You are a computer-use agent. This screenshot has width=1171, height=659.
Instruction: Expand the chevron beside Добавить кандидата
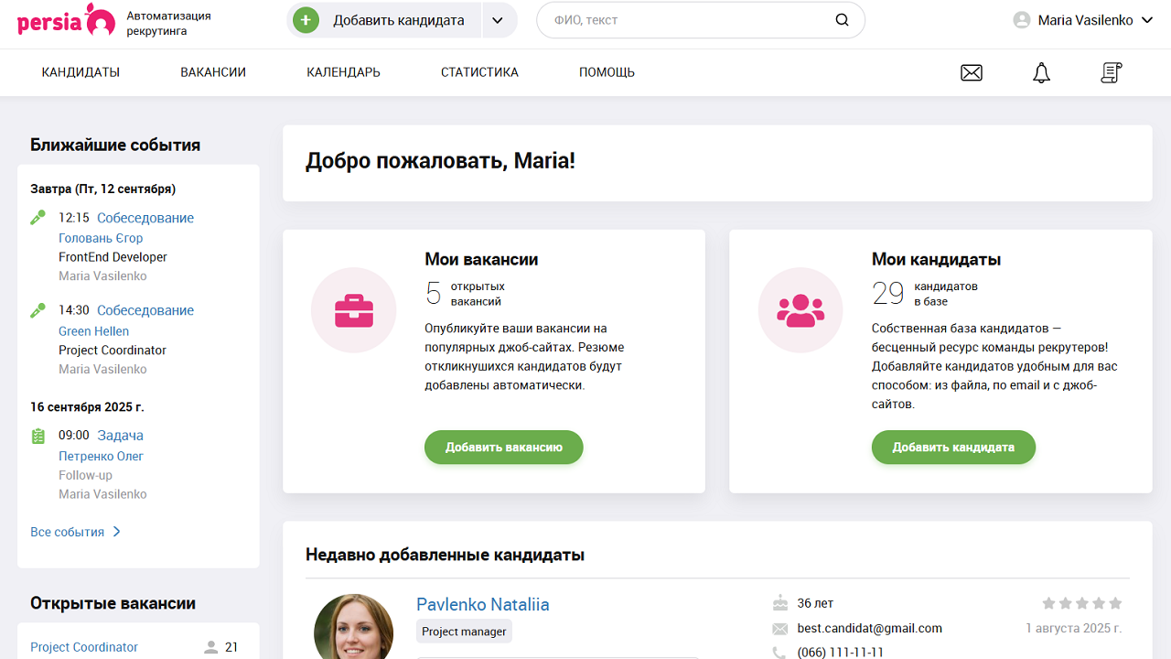(499, 18)
